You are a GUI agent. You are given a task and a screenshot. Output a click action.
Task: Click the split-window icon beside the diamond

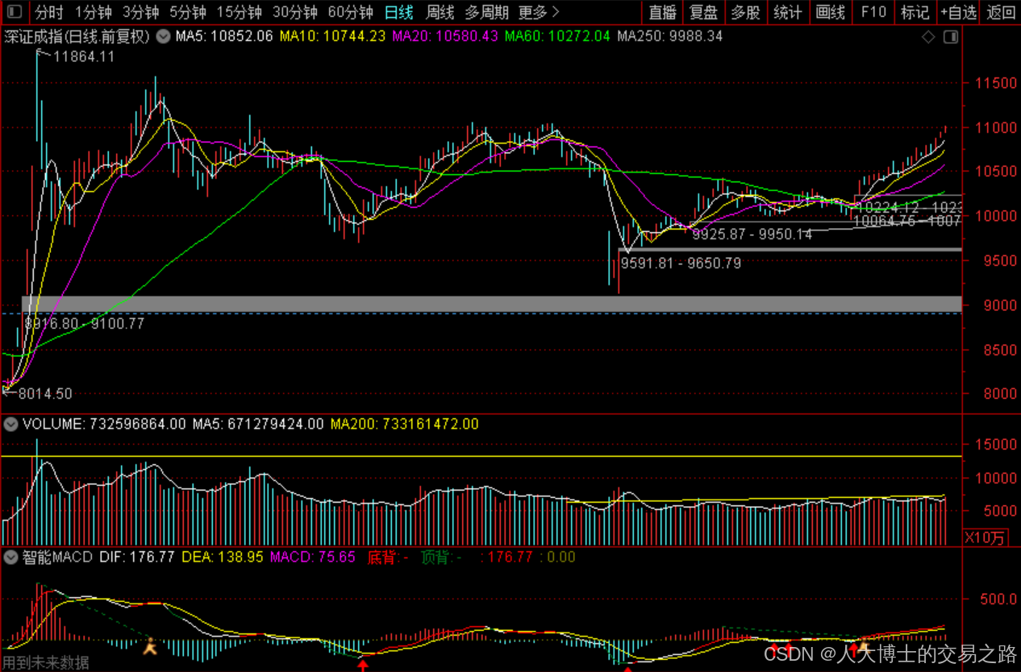tap(951, 37)
